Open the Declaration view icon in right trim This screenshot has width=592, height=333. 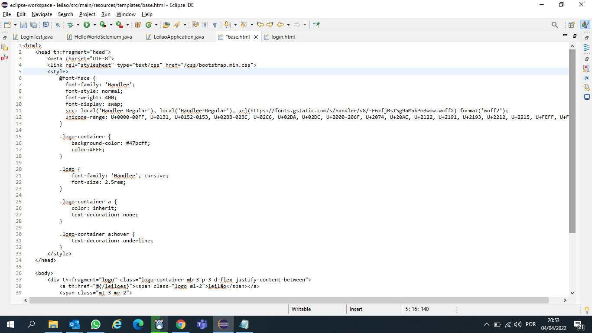[587, 88]
